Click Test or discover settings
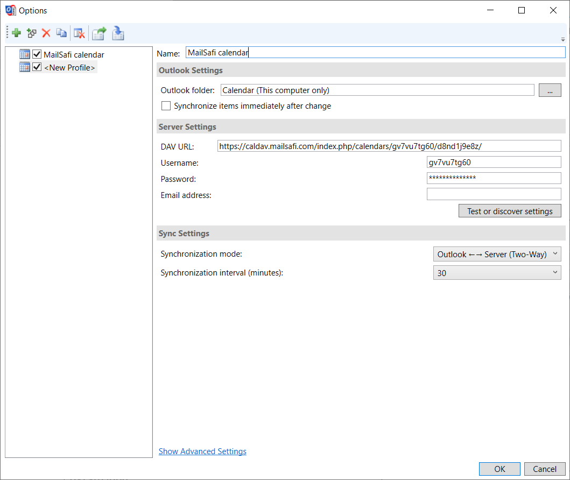 coord(510,211)
